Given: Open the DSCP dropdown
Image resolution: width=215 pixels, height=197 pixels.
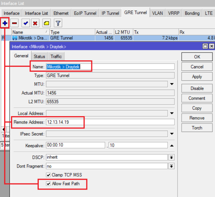Looking at the screenshot, I should click(x=172, y=157).
